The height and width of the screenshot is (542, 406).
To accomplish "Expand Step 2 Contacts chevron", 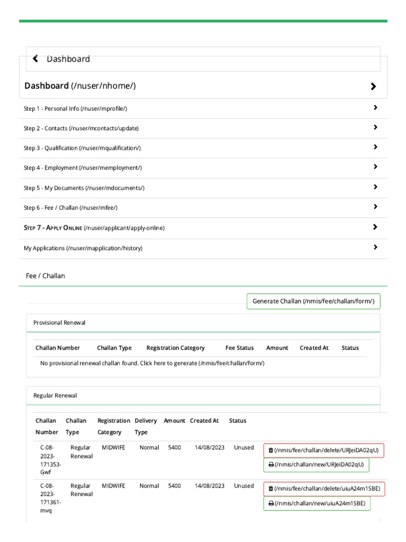I will pyautogui.click(x=375, y=128).
